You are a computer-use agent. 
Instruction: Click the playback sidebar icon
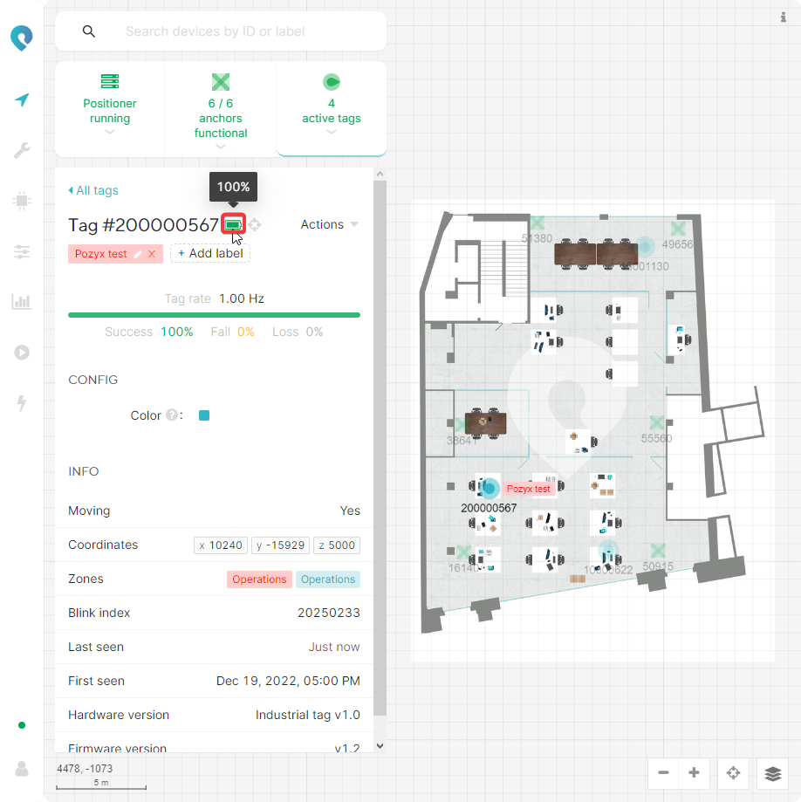22,353
